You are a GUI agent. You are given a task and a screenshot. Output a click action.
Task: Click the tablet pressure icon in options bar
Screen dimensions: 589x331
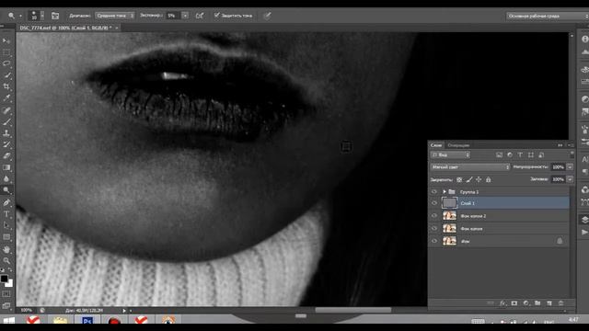(x=267, y=16)
